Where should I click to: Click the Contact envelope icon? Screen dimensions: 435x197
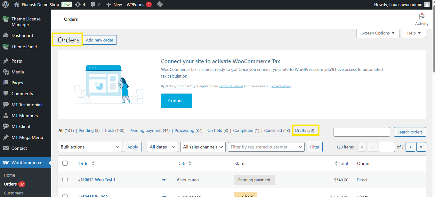pos(6,148)
